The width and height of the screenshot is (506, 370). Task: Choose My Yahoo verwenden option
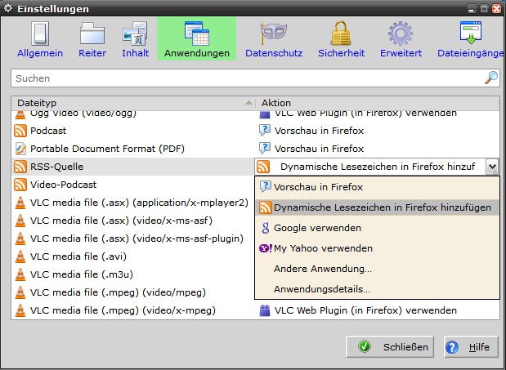[377, 248]
